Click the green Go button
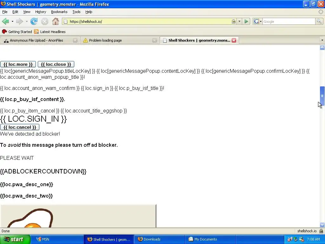Image resolution: width=325 pixels, height=244 pixels. point(246,21)
